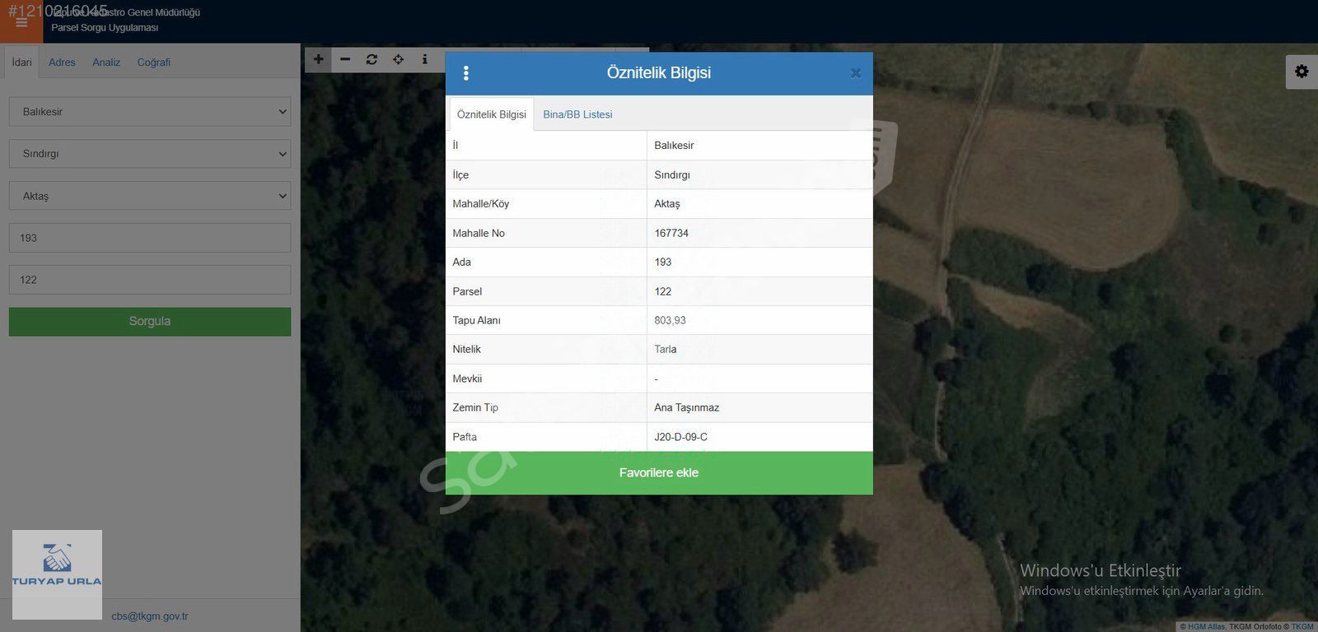Select the info query tool

[x=424, y=59]
